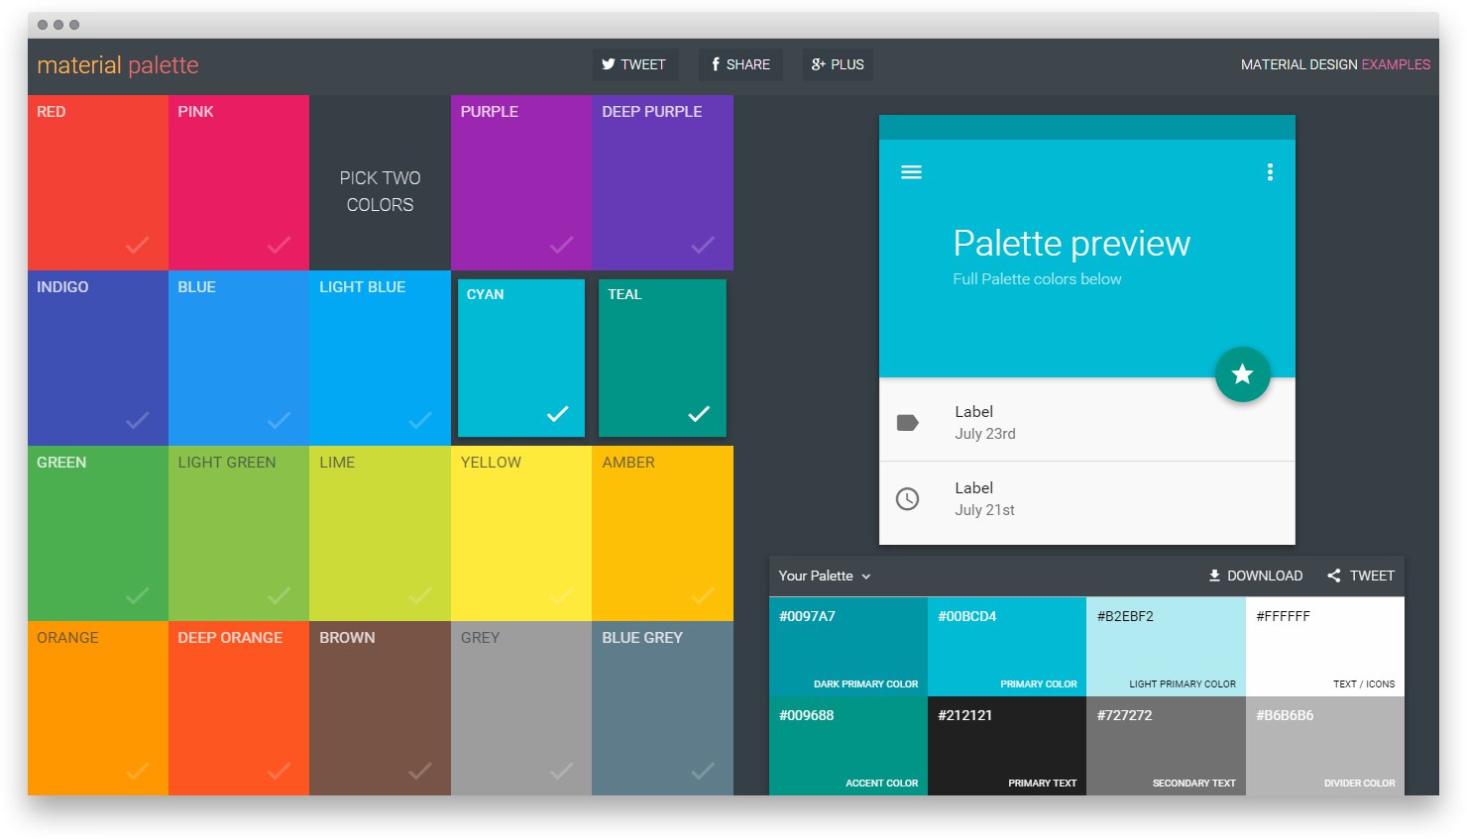Open the three-dot overflow menu in preview

coord(1269,172)
